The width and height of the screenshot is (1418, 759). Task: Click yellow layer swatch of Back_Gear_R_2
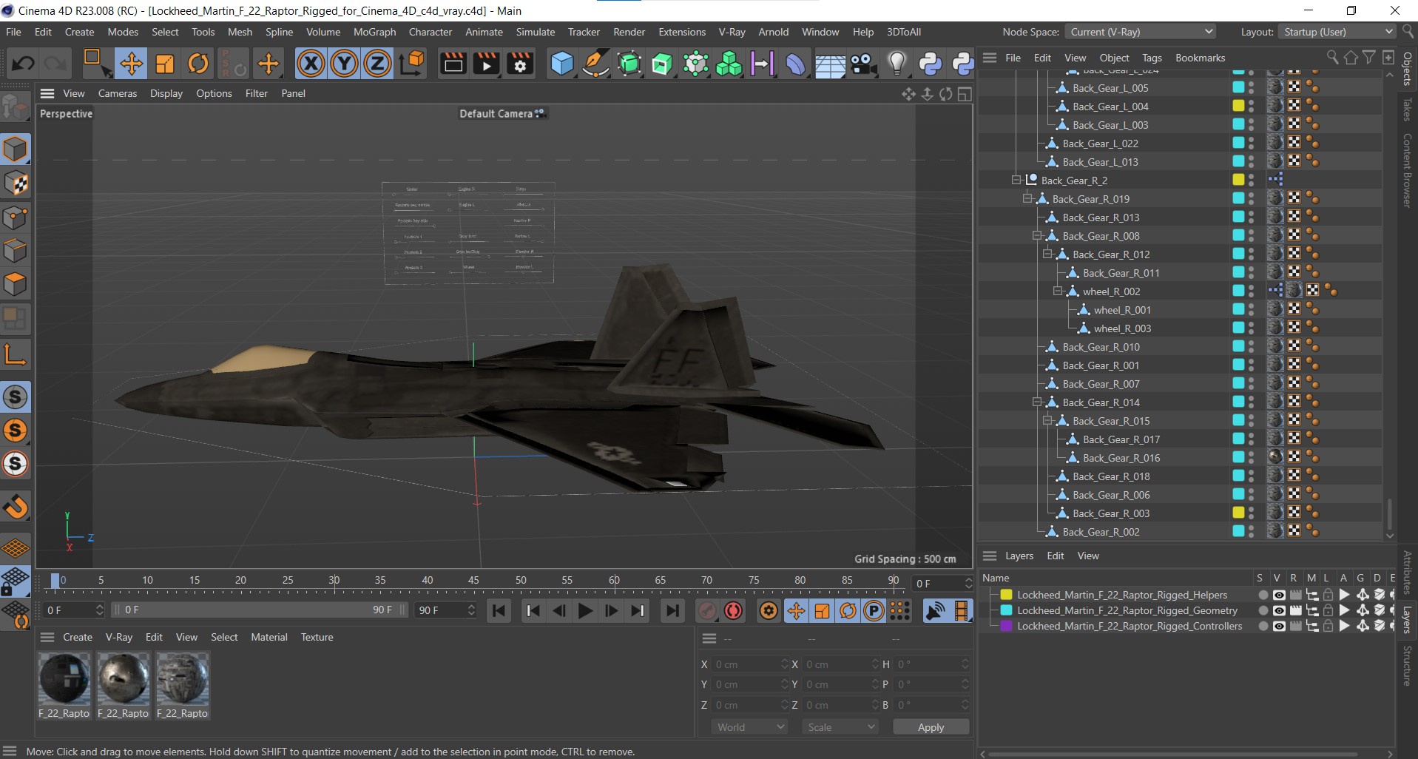(x=1238, y=180)
